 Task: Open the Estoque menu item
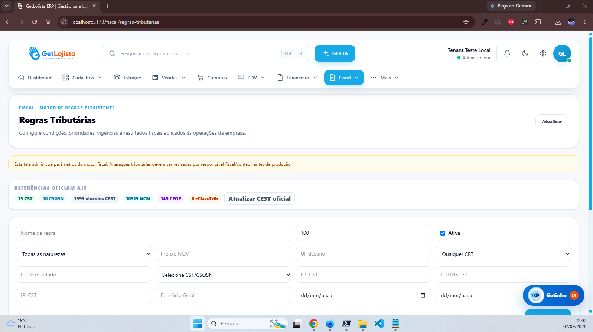coord(127,78)
